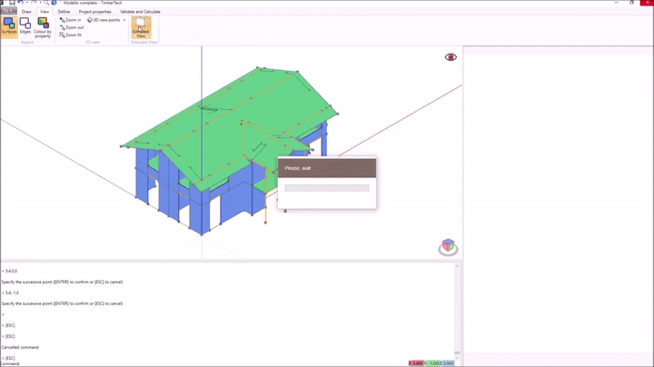The image size is (654, 367).
Task: Toggle the red eye visibility icon
Action: click(451, 57)
